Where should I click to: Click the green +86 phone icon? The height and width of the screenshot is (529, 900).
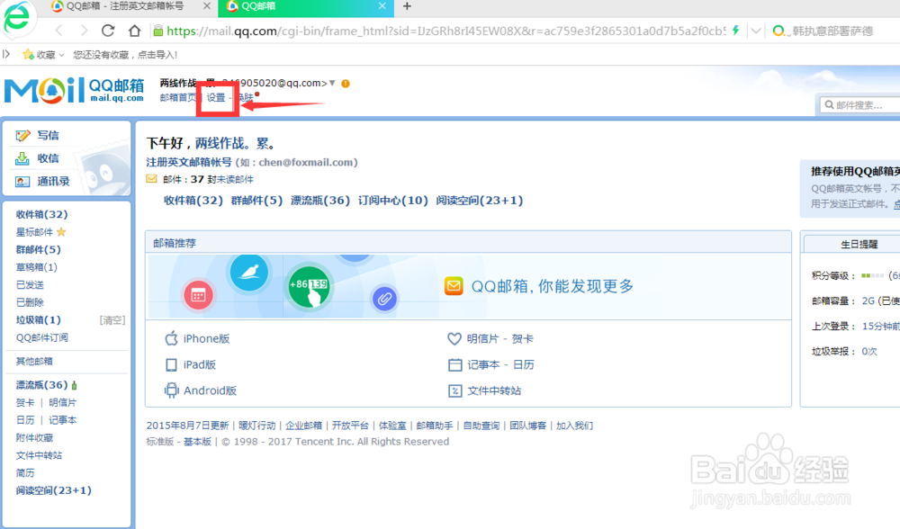(x=310, y=286)
